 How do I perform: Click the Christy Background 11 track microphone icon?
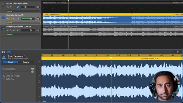(3, 17)
